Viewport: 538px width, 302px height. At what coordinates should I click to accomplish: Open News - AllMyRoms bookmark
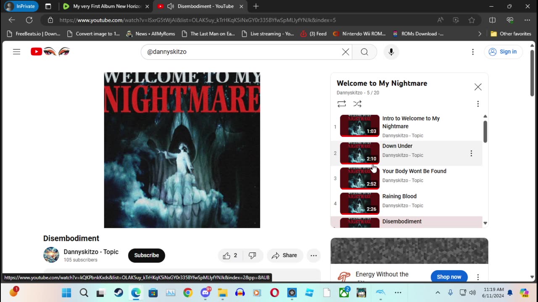(150, 34)
